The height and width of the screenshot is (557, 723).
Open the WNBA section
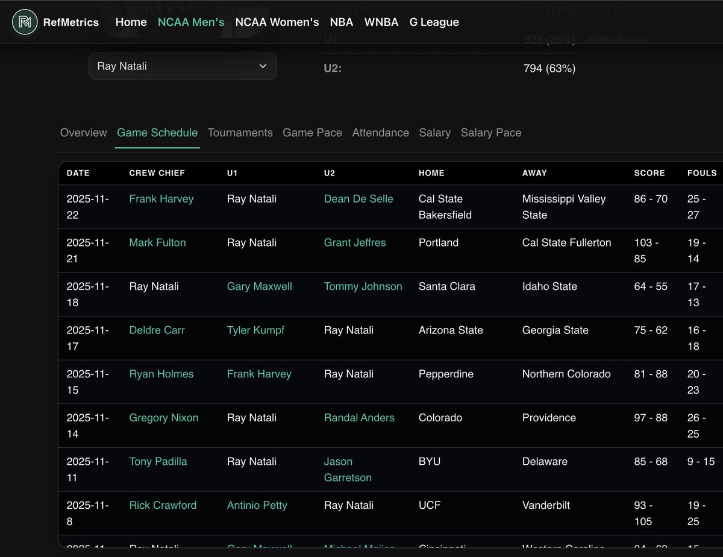point(381,22)
